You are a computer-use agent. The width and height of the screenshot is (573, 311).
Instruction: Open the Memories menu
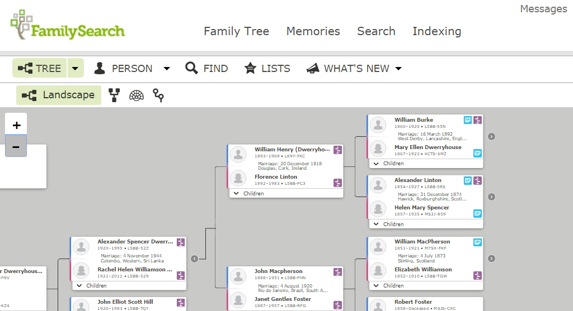[313, 31]
